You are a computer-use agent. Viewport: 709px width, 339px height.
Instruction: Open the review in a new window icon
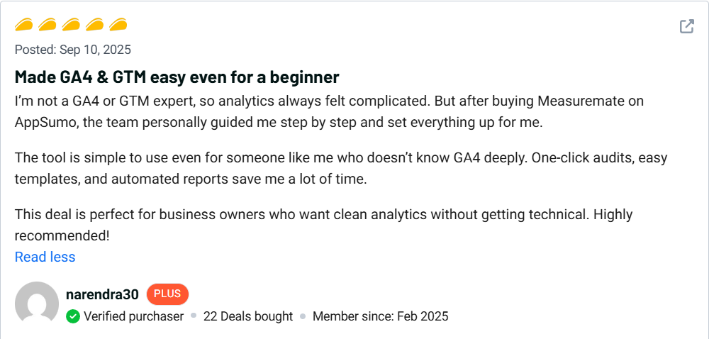(686, 27)
